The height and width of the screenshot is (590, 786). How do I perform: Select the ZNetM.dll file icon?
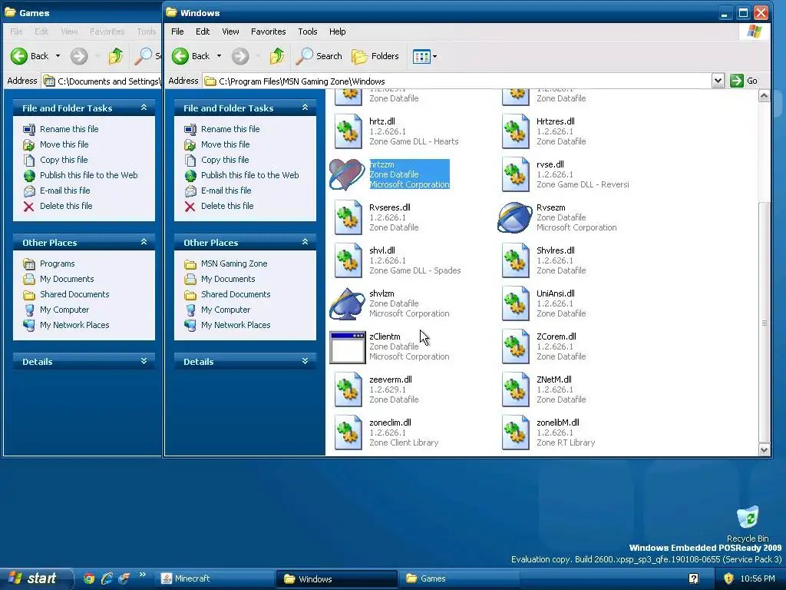[x=515, y=390]
